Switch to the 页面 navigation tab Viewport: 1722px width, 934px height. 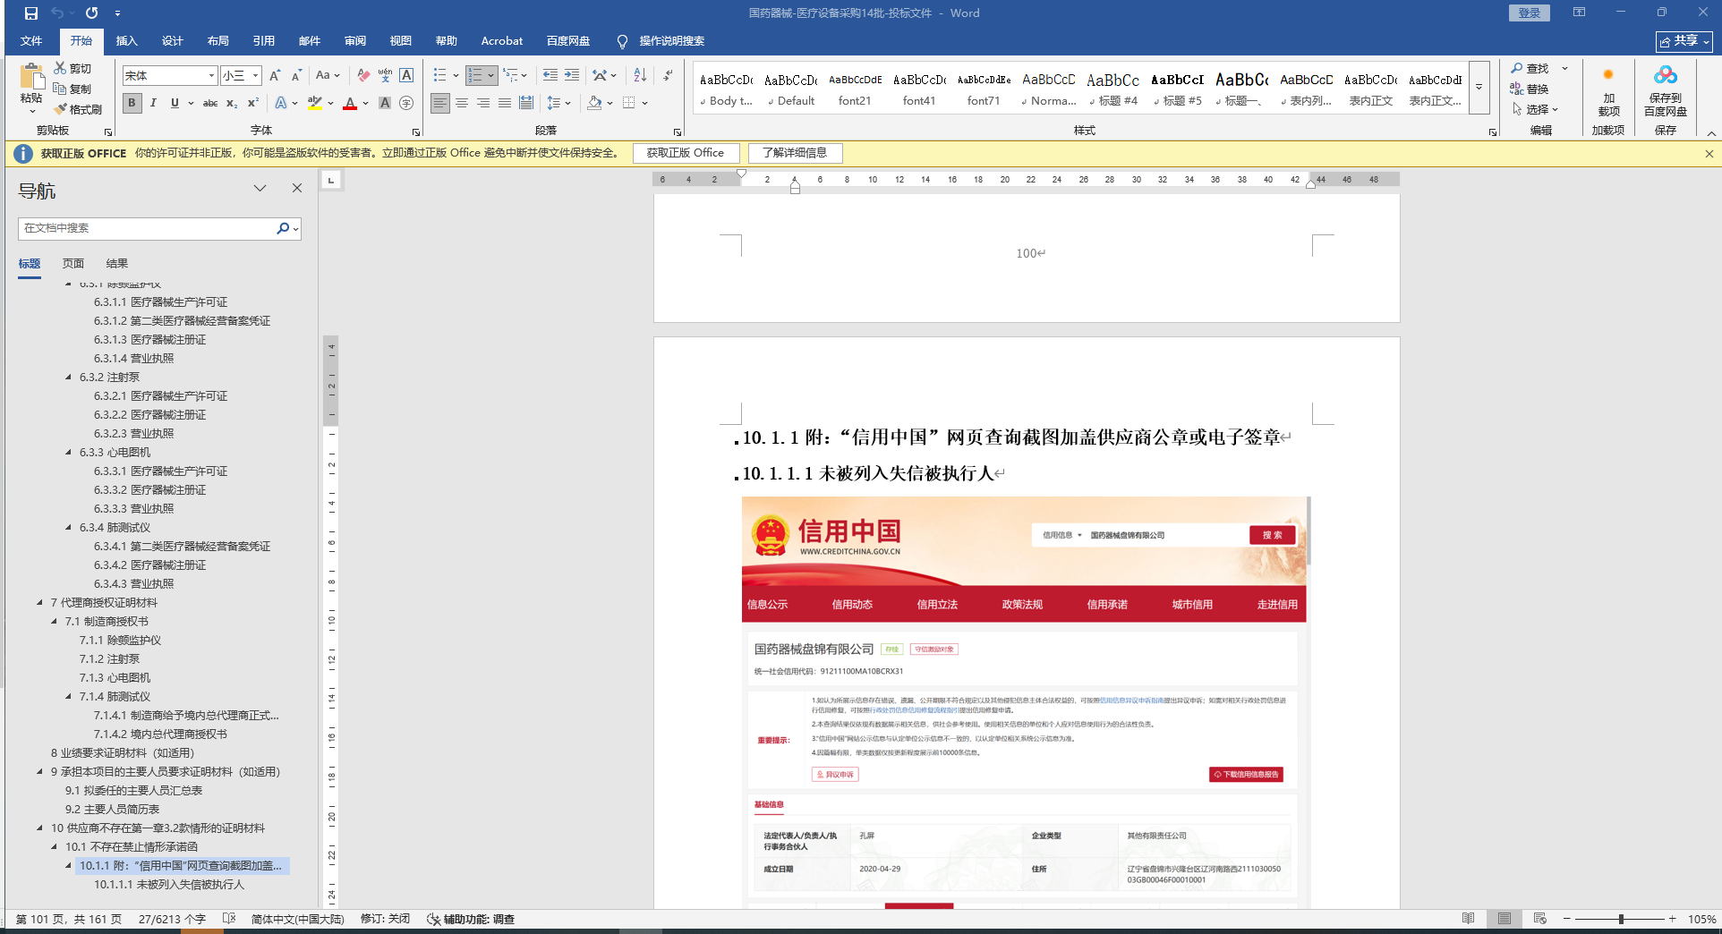coord(73,264)
